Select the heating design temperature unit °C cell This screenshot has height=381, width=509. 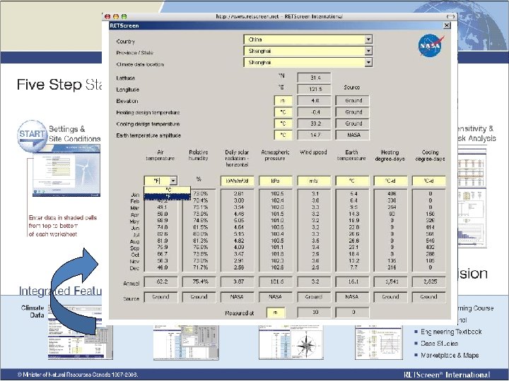(283, 112)
